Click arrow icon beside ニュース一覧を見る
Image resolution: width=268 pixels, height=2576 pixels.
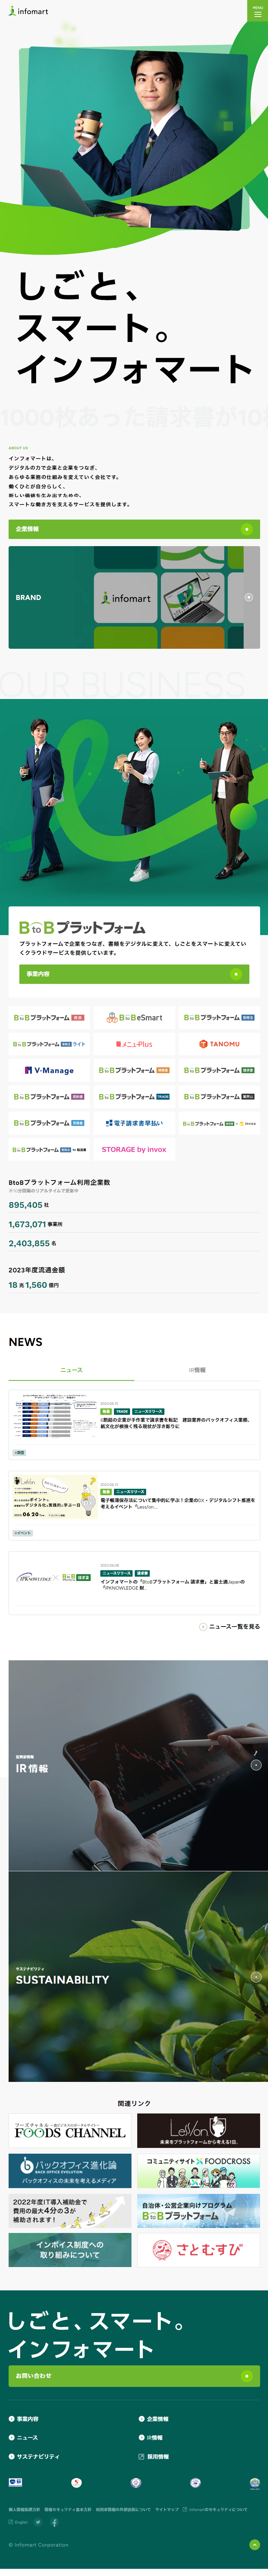point(203,1627)
